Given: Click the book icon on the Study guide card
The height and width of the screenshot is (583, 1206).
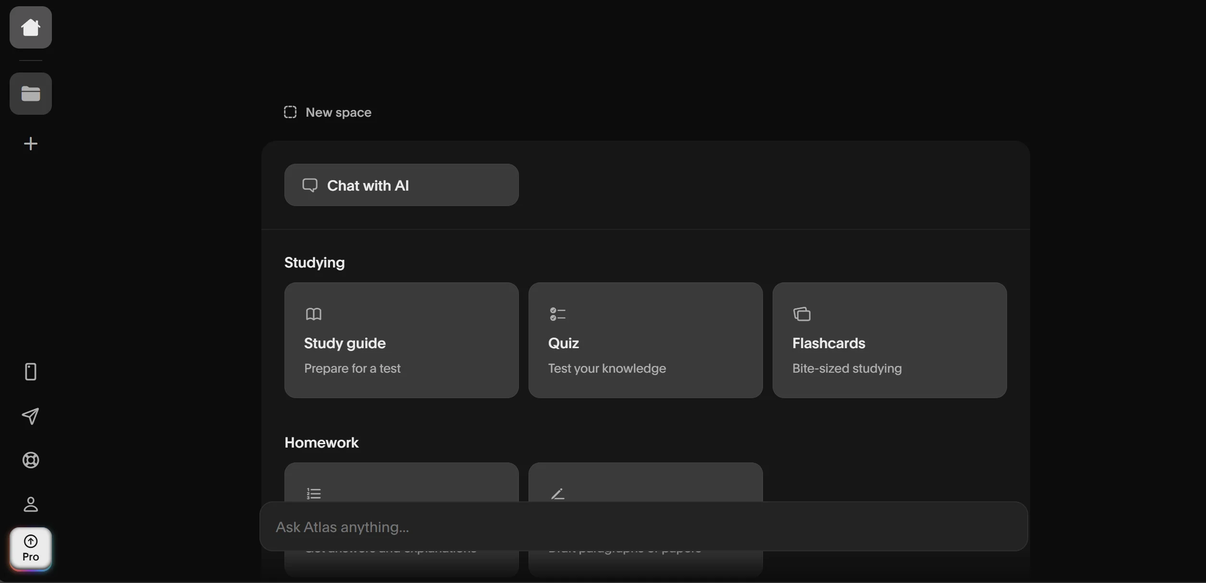Looking at the screenshot, I should [x=314, y=314].
